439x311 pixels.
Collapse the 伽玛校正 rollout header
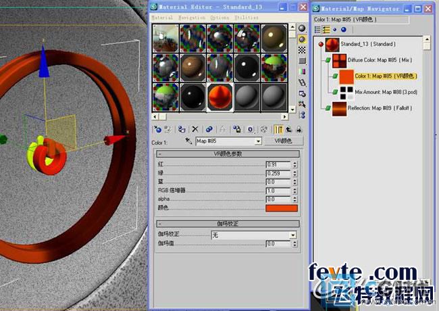click(228, 224)
